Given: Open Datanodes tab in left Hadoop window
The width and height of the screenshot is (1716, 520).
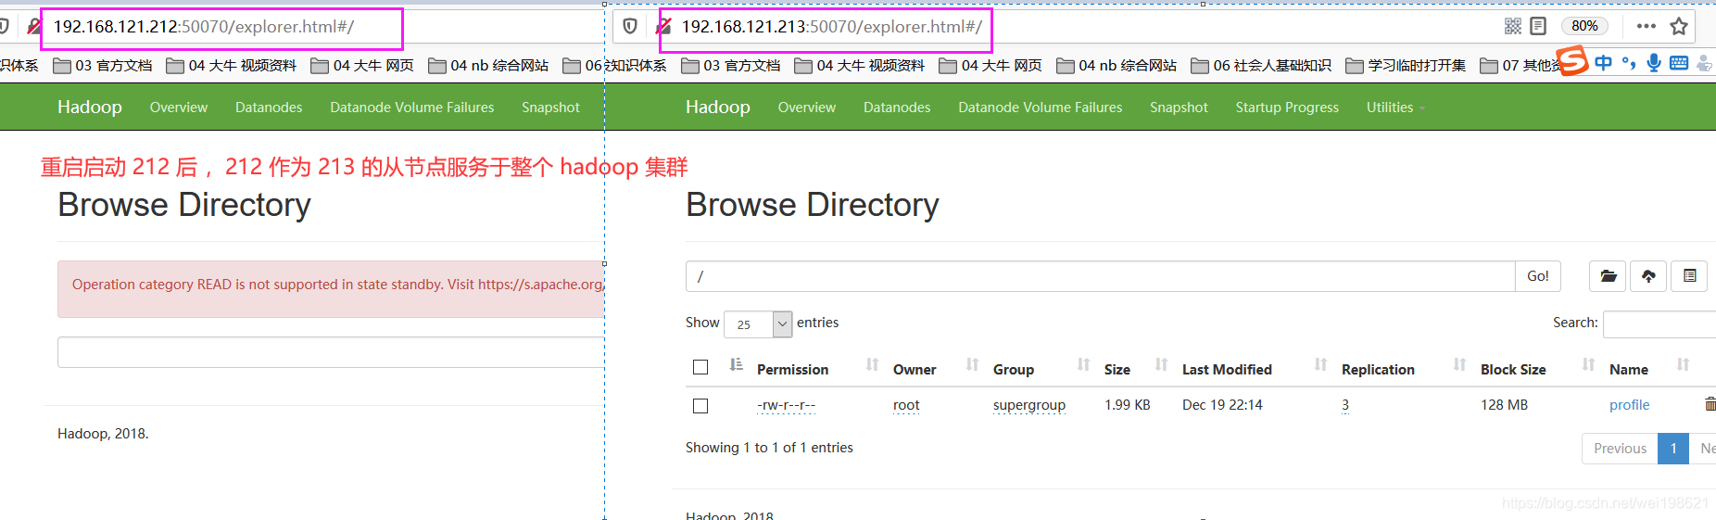Looking at the screenshot, I should pyautogui.click(x=269, y=108).
